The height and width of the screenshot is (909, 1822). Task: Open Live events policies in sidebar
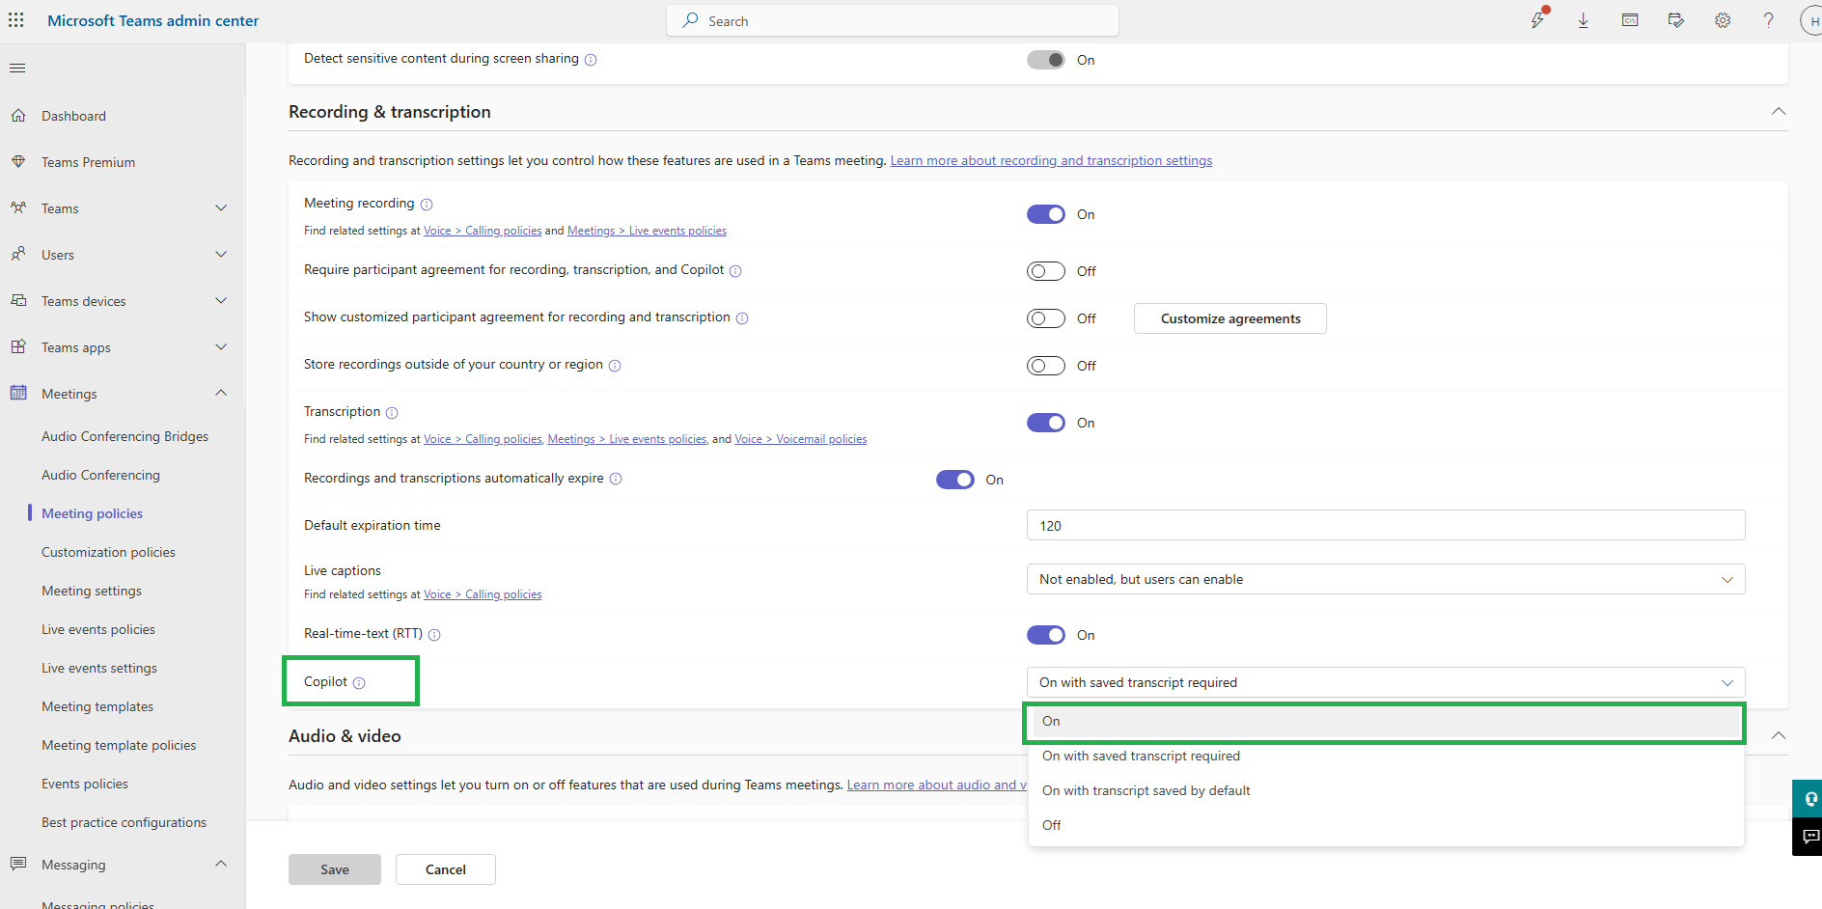(98, 629)
